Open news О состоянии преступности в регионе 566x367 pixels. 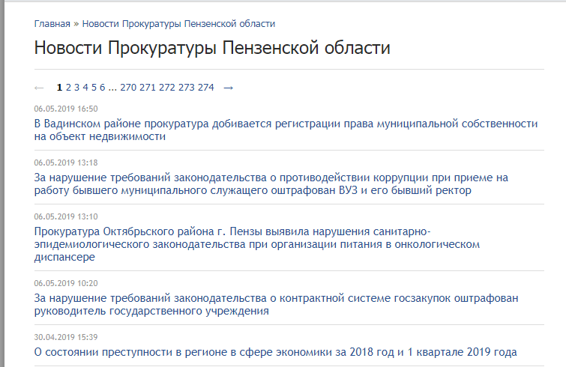click(275, 352)
